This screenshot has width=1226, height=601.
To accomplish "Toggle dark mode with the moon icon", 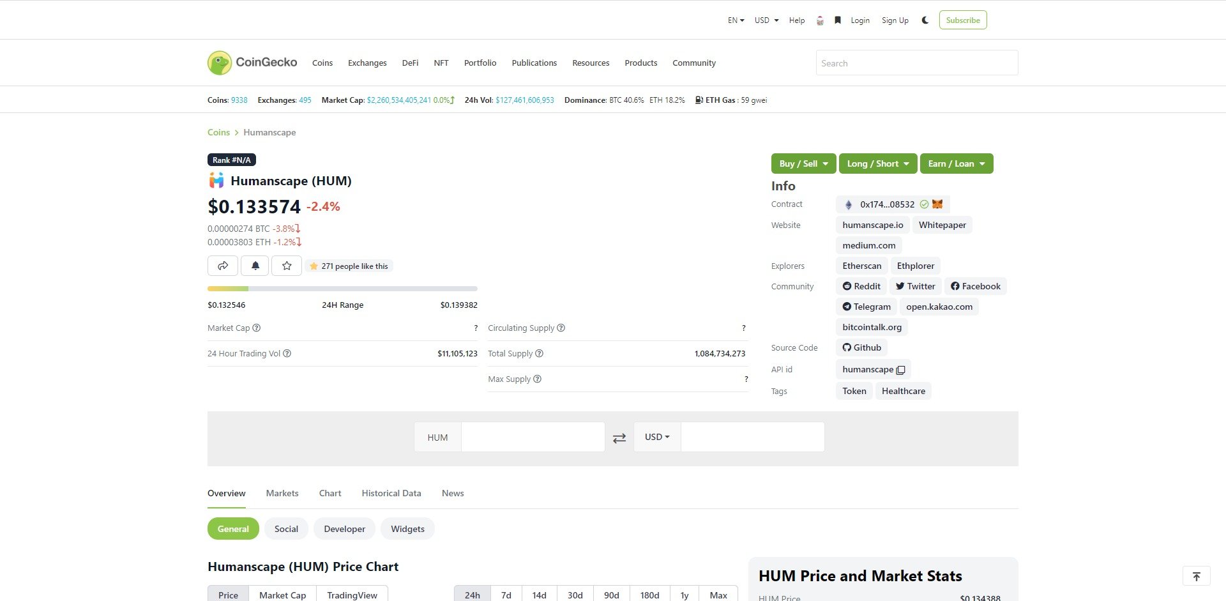I will (925, 20).
